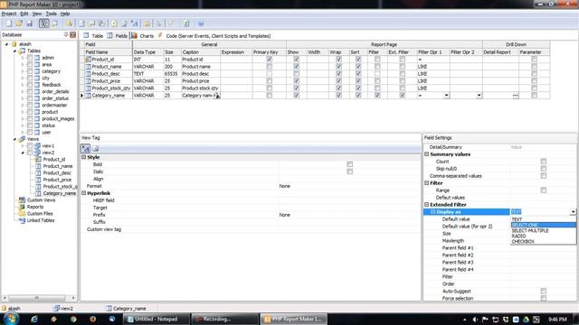
Task: Open the Help menu
Action: (x=65, y=14)
